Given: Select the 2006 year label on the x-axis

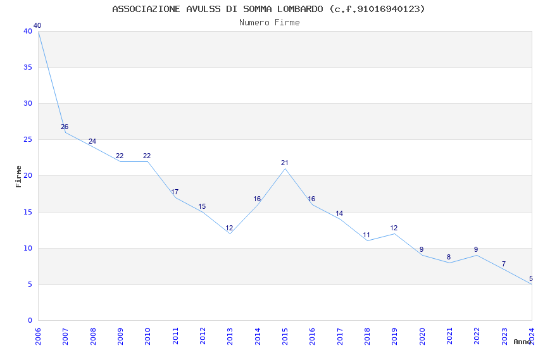Looking at the screenshot, I should pyautogui.click(x=38, y=337).
